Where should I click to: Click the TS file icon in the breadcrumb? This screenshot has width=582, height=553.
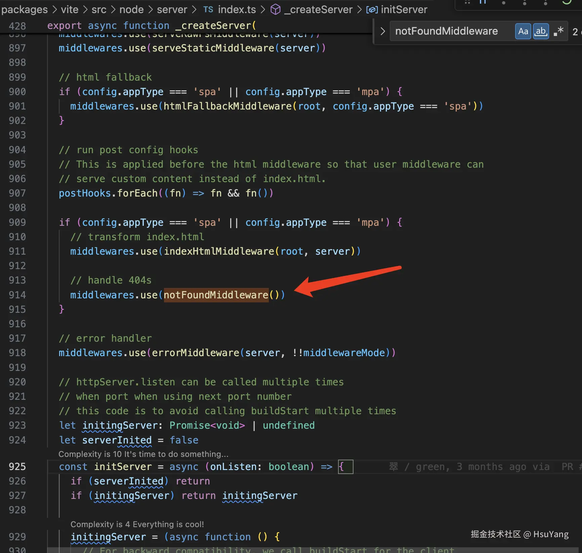pyautogui.click(x=208, y=10)
